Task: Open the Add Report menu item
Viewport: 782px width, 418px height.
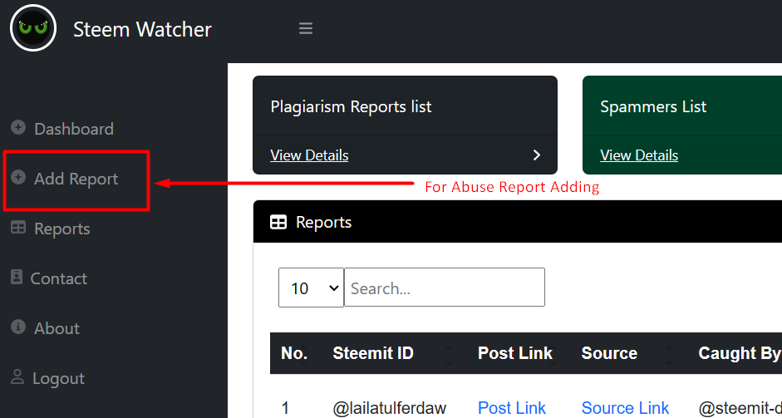Action: click(76, 179)
